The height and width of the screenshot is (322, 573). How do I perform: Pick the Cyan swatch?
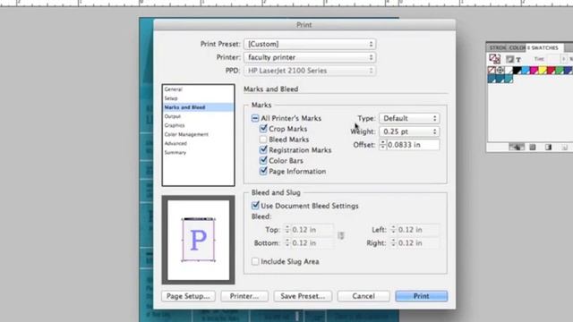pyautogui.click(x=526, y=70)
